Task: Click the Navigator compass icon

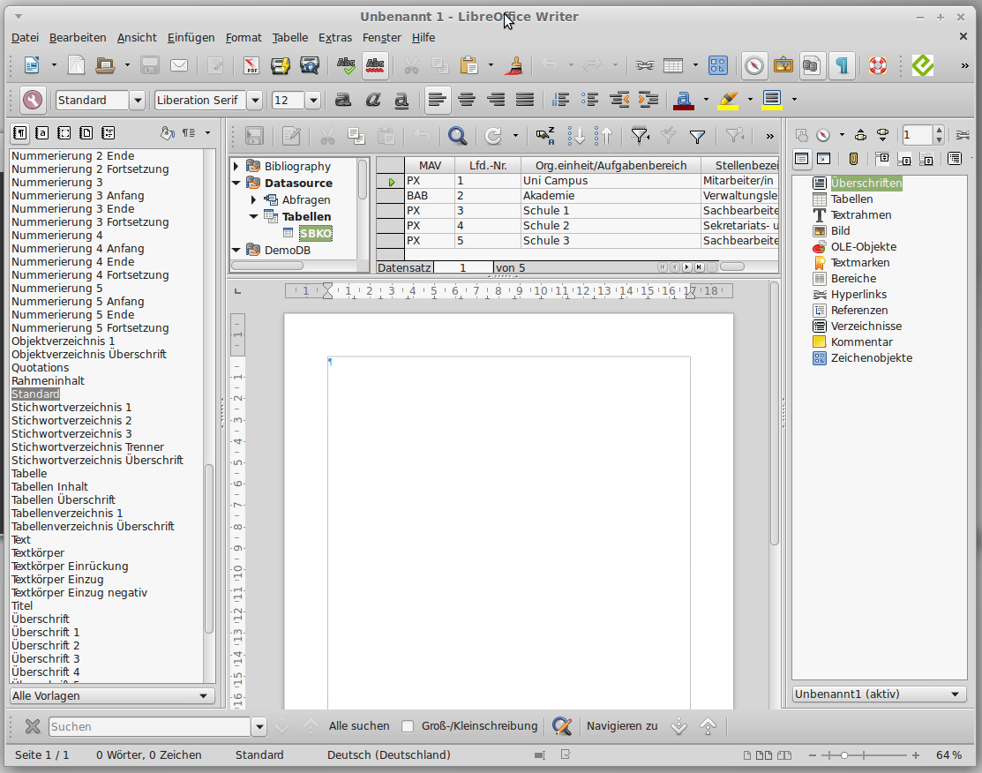Action: (x=754, y=65)
